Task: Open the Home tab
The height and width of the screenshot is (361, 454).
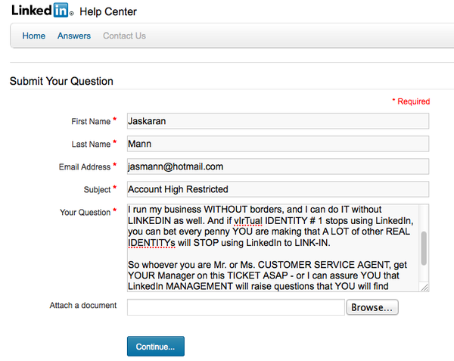Action: tap(34, 36)
